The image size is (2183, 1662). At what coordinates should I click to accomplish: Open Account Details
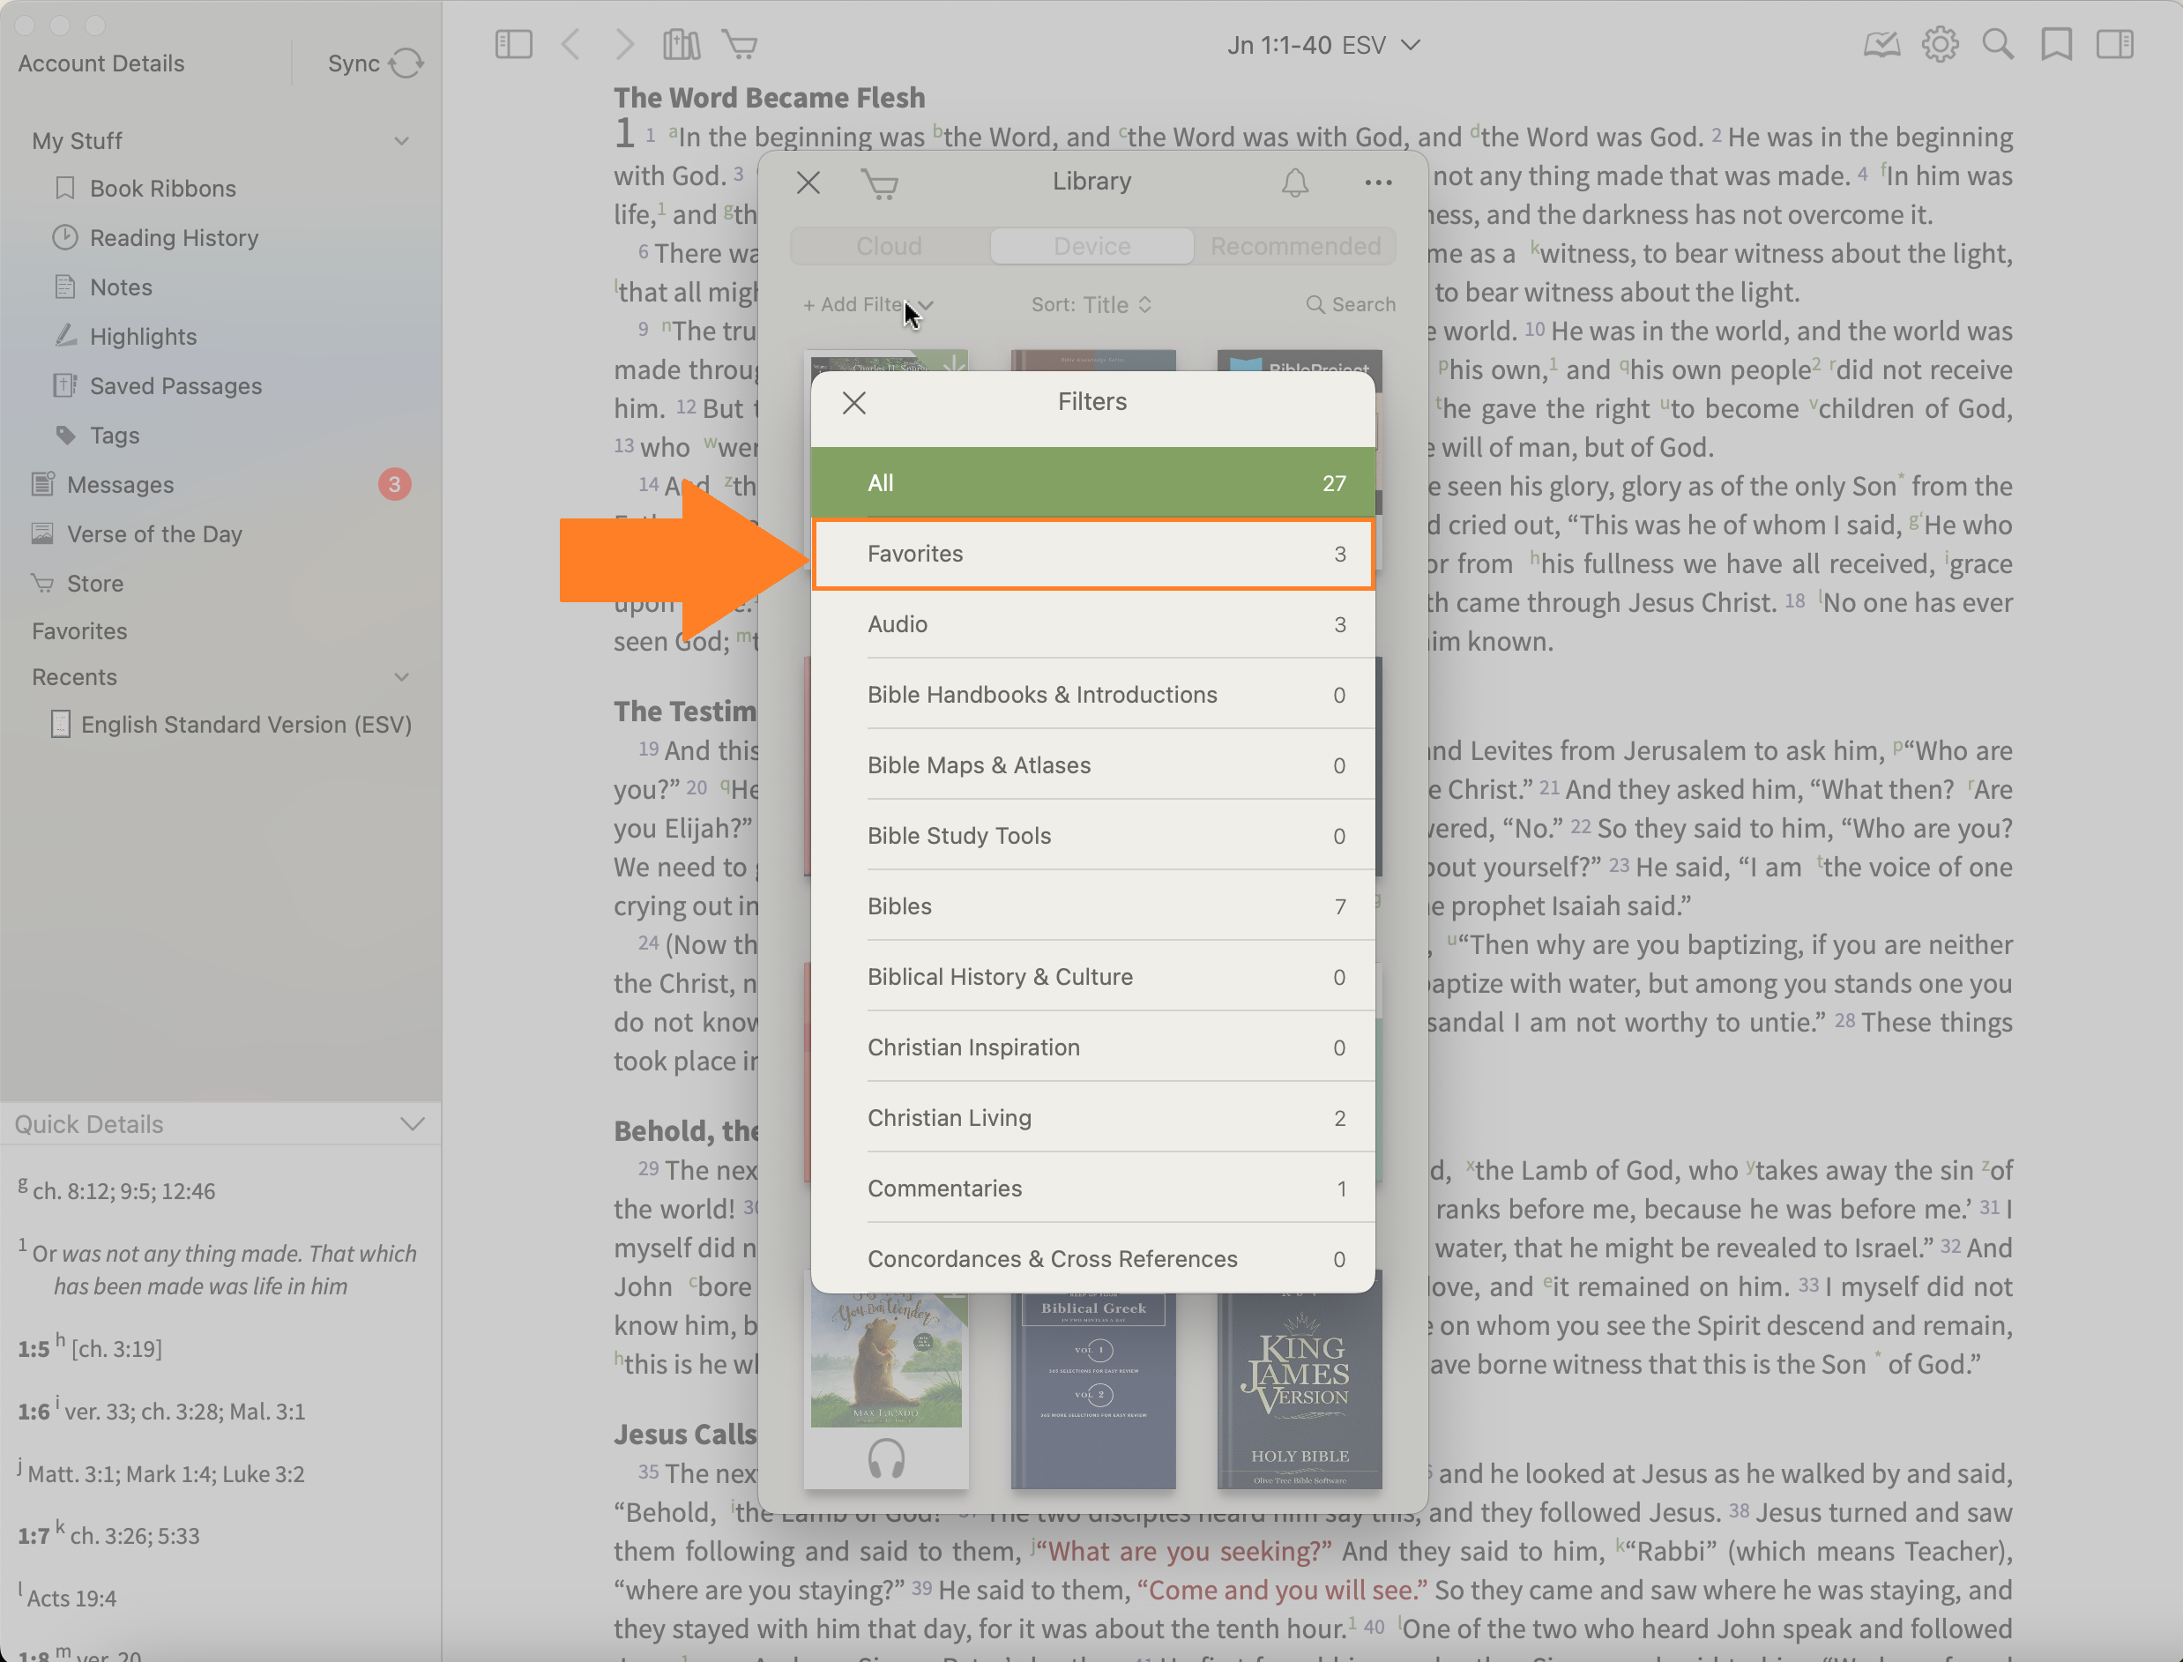101,63
